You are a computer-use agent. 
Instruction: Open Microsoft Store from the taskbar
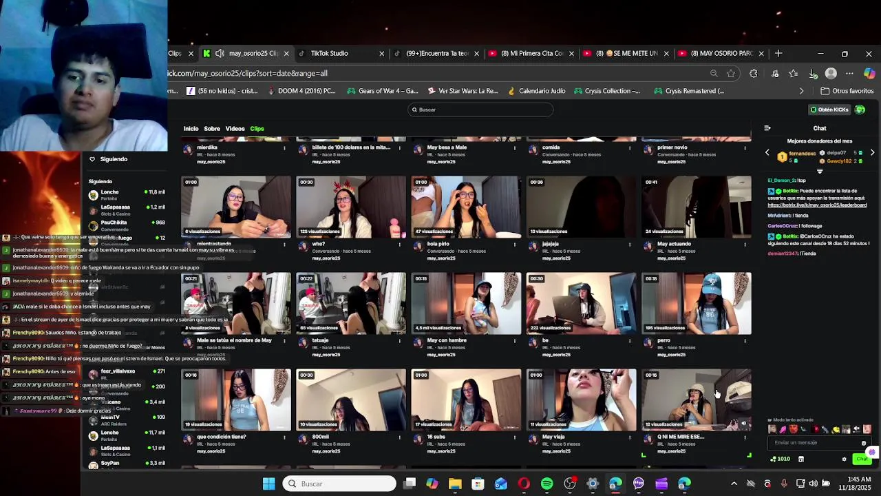tap(478, 484)
